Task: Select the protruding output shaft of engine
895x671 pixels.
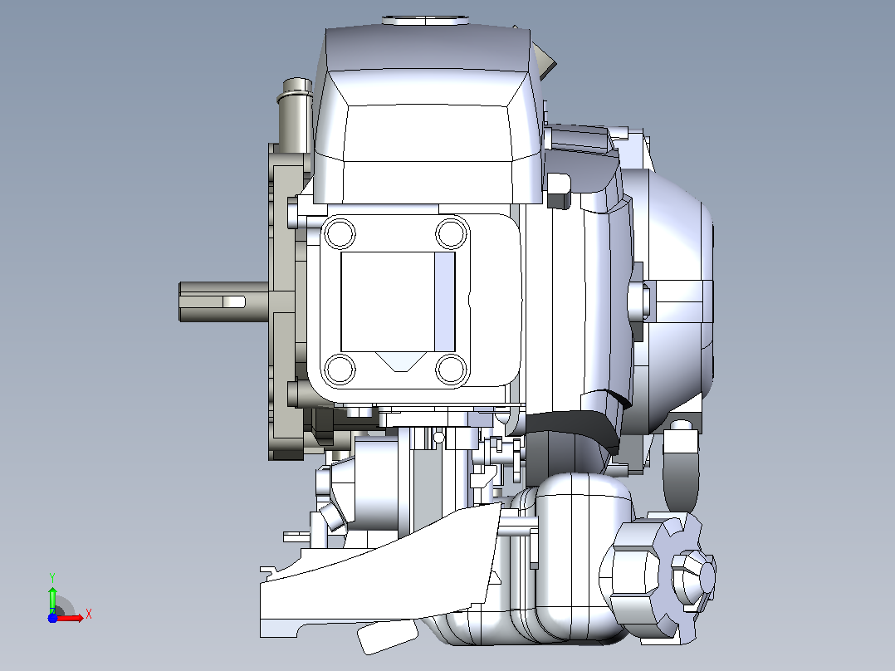Action: [x=224, y=301]
